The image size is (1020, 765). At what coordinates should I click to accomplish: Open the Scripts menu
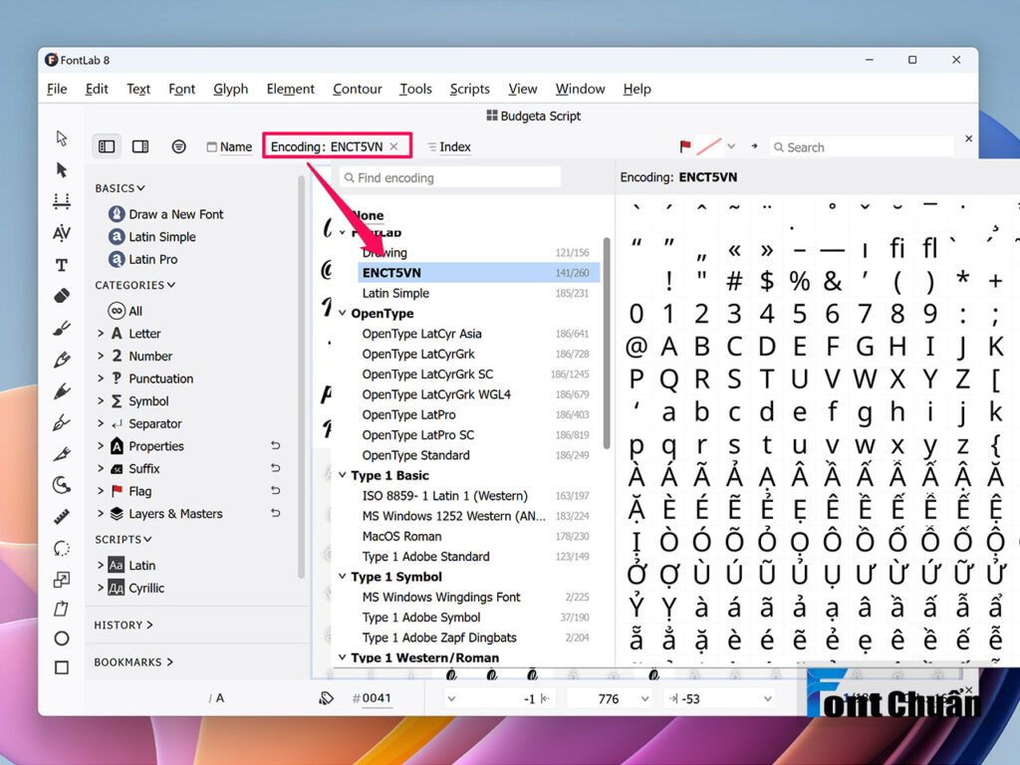pyautogui.click(x=470, y=89)
